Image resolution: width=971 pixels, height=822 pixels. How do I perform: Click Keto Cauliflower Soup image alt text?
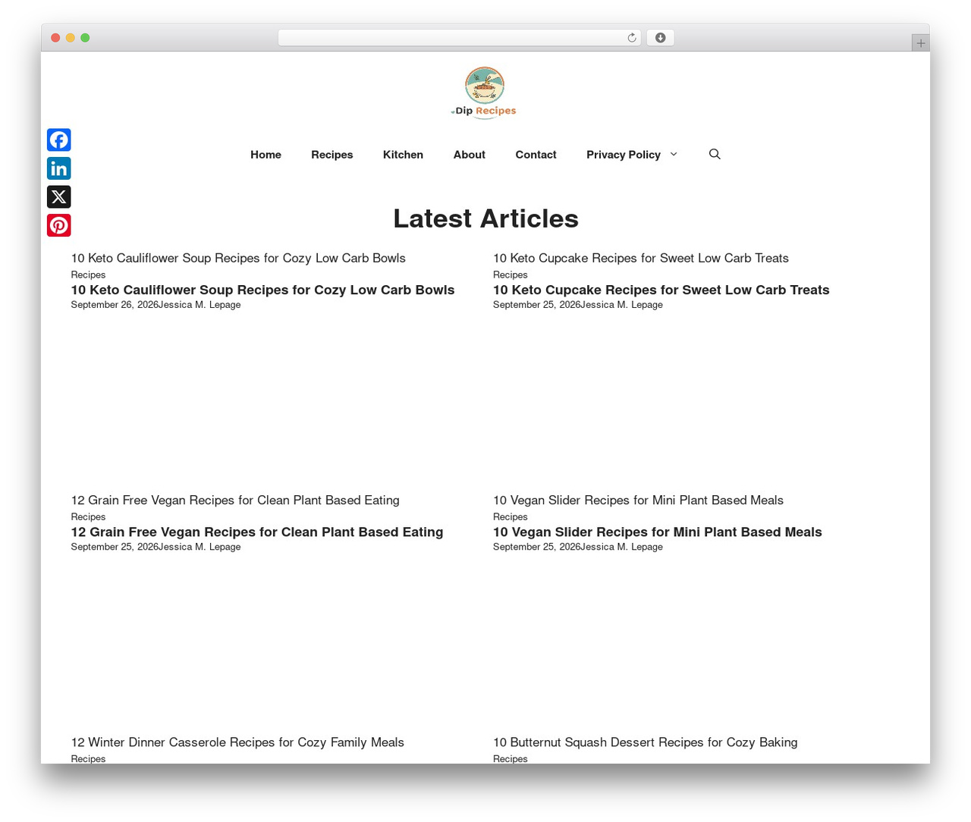click(238, 258)
